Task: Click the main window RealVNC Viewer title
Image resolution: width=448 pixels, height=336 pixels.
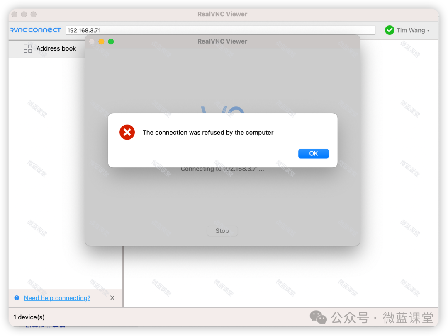Action: coord(222,14)
